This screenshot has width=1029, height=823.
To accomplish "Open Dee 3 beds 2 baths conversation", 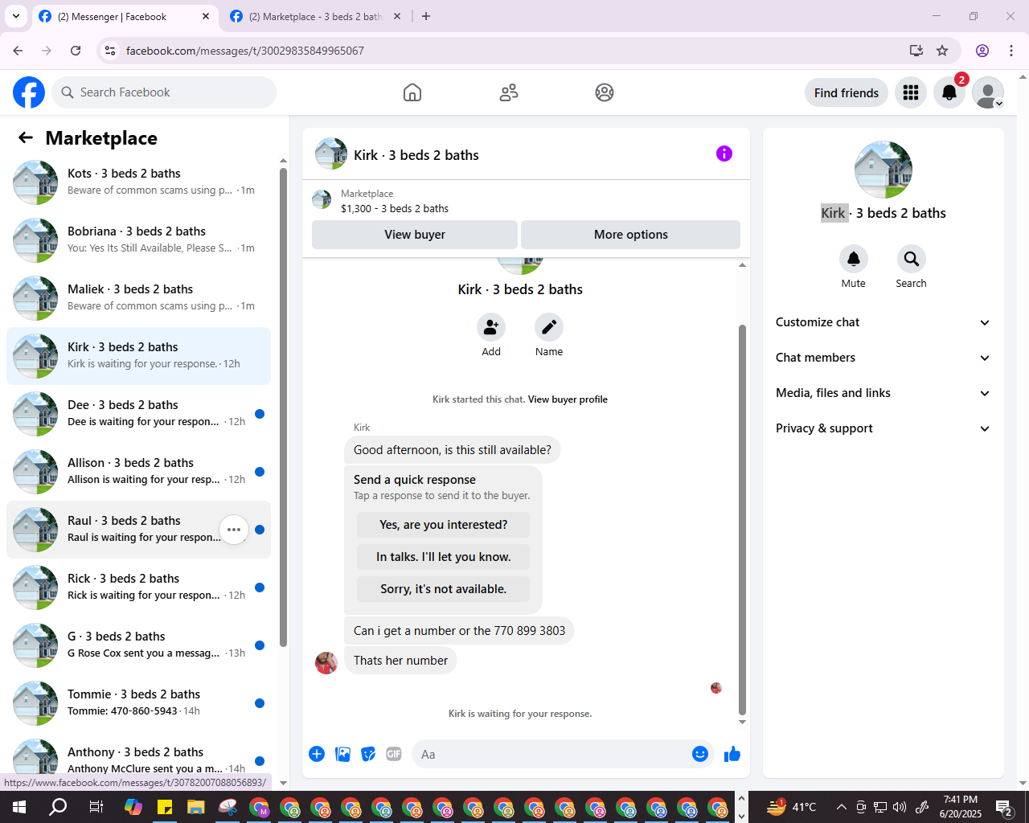I will [138, 414].
